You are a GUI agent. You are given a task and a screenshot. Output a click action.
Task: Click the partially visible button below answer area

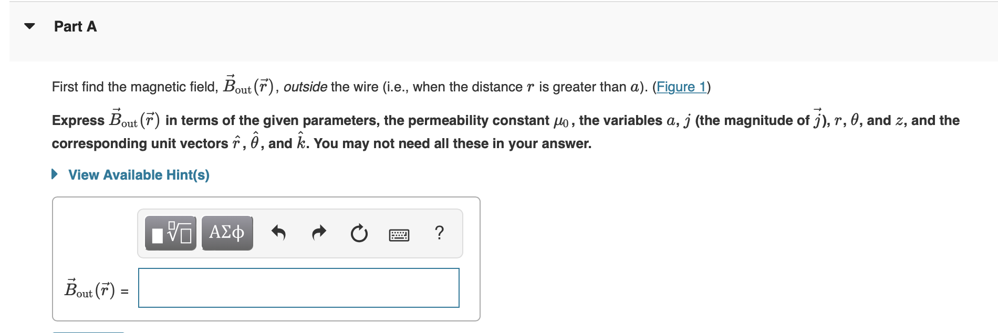click(89, 331)
